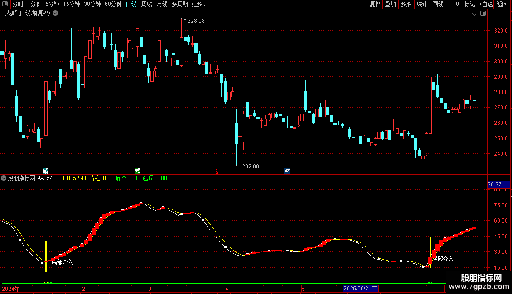Click 返回 to go back
The image size is (512, 294).
coord(502,4)
